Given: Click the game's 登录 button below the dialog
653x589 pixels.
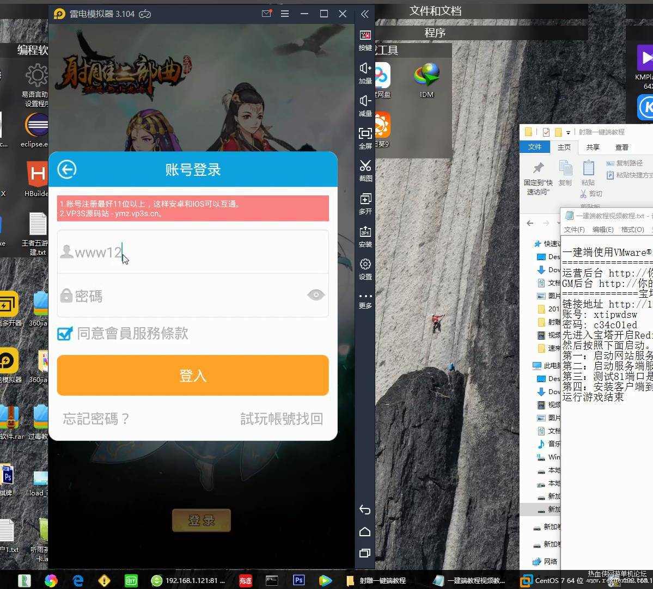Looking at the screenshot, I should [x=202, y=520].
